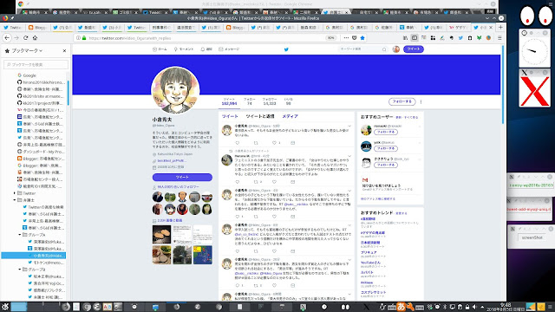Click the Twitter bird logo in the Twitter header

(x=286, y=49)
